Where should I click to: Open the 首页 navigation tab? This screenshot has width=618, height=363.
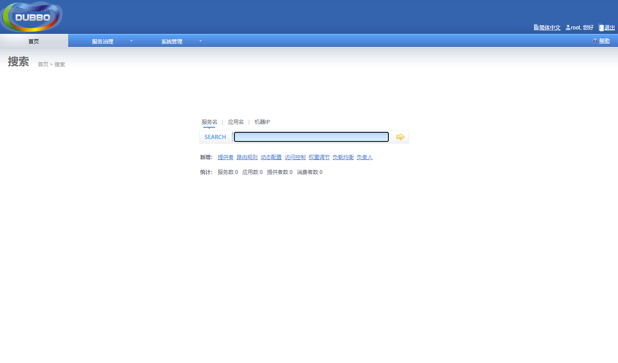[34, 41]
